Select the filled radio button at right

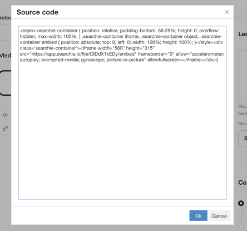241,203
